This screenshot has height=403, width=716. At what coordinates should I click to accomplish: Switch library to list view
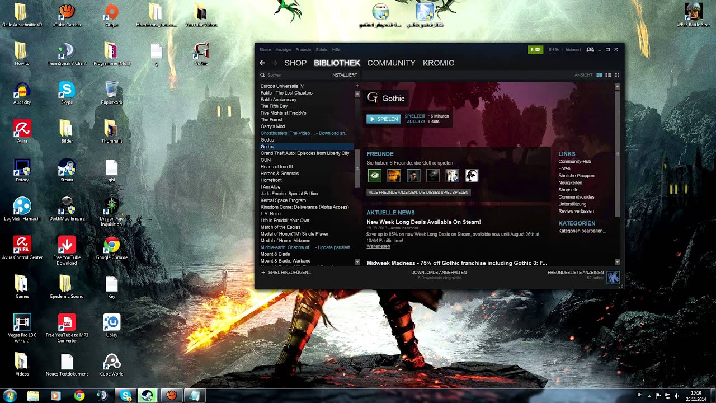[x=608, y=75]
